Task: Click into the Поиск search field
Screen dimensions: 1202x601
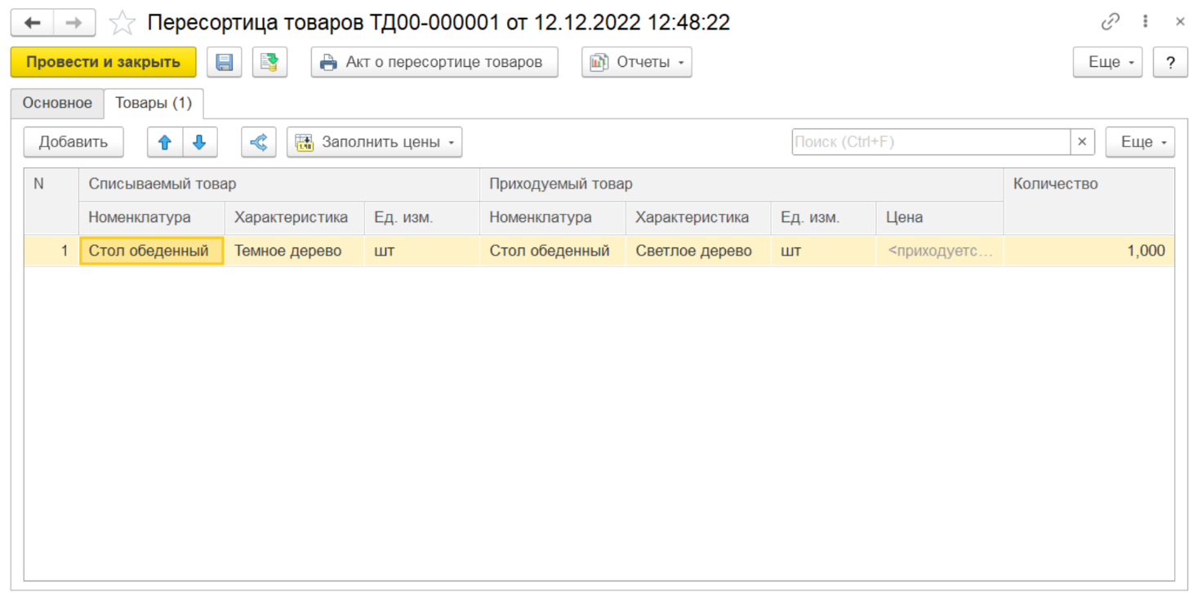Action: (x=931, y=142)
